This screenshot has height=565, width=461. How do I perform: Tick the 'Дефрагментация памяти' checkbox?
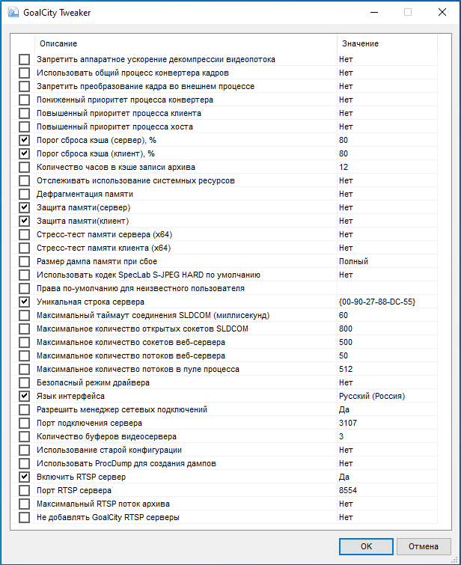coord(24,195)
